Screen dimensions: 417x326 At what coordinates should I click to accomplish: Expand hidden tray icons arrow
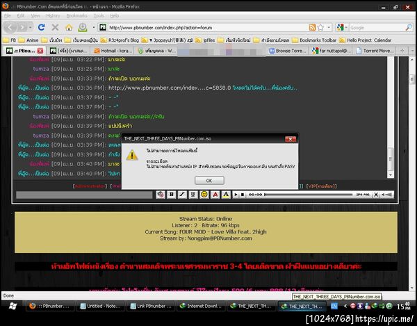(345, 307)
